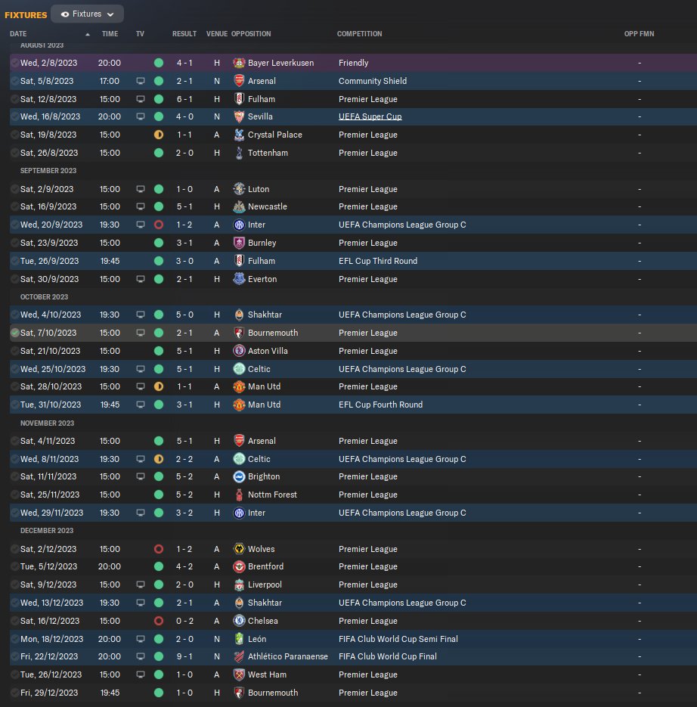Image resolution: width=697 pixels, height=707 pixels.
Task: Select the 0 - 2 result against Chelsea
Action: pos(184,621)
